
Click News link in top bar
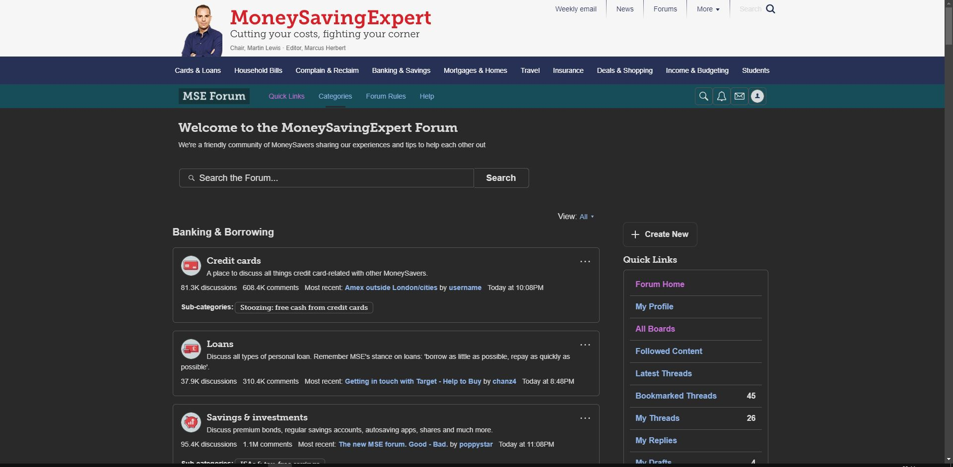(625, 9)
